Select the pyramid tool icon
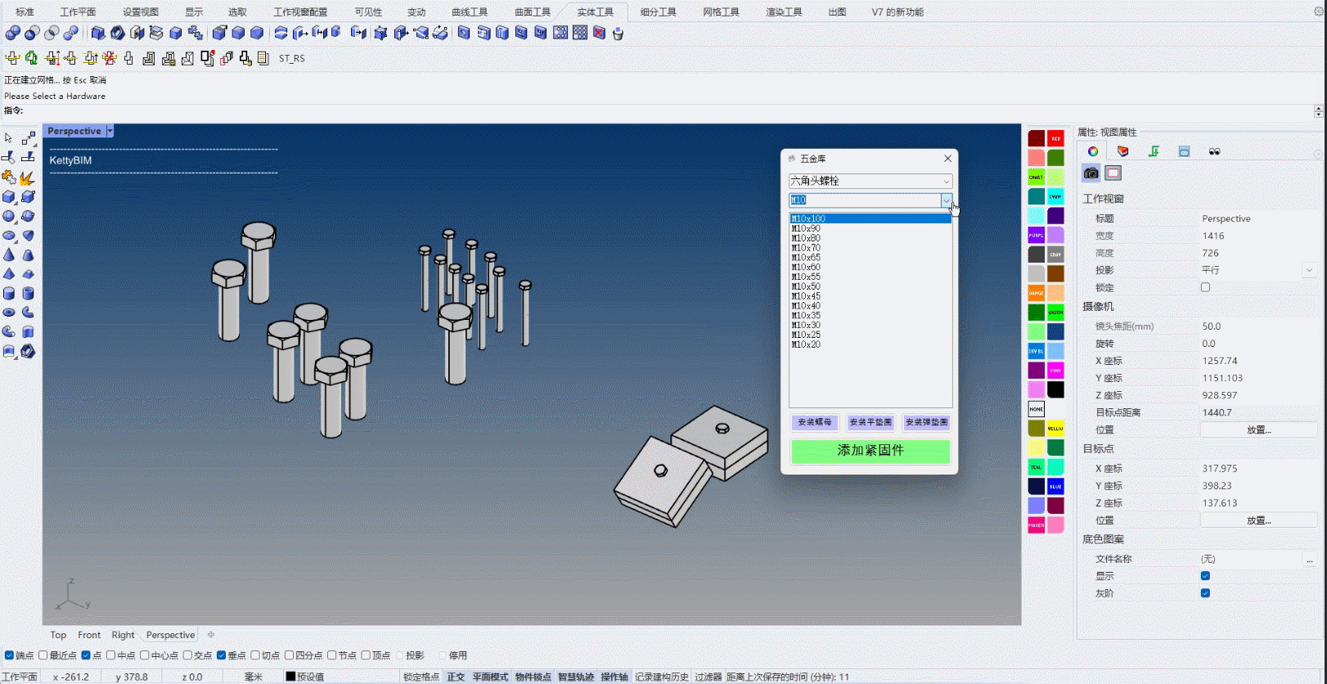Image resolution: width=1327 pixels, height=684 pixels. 9,274
